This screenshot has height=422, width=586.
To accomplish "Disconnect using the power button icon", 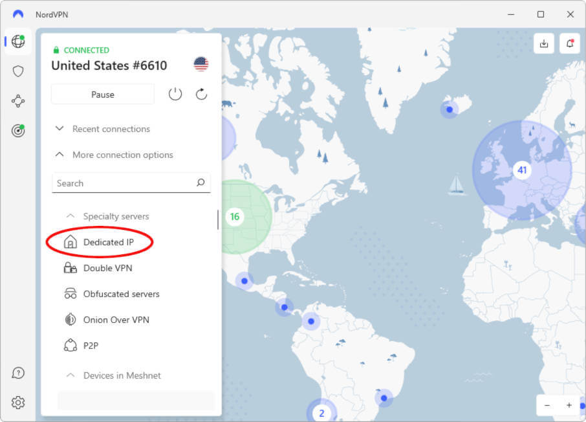I will (175, 94).
